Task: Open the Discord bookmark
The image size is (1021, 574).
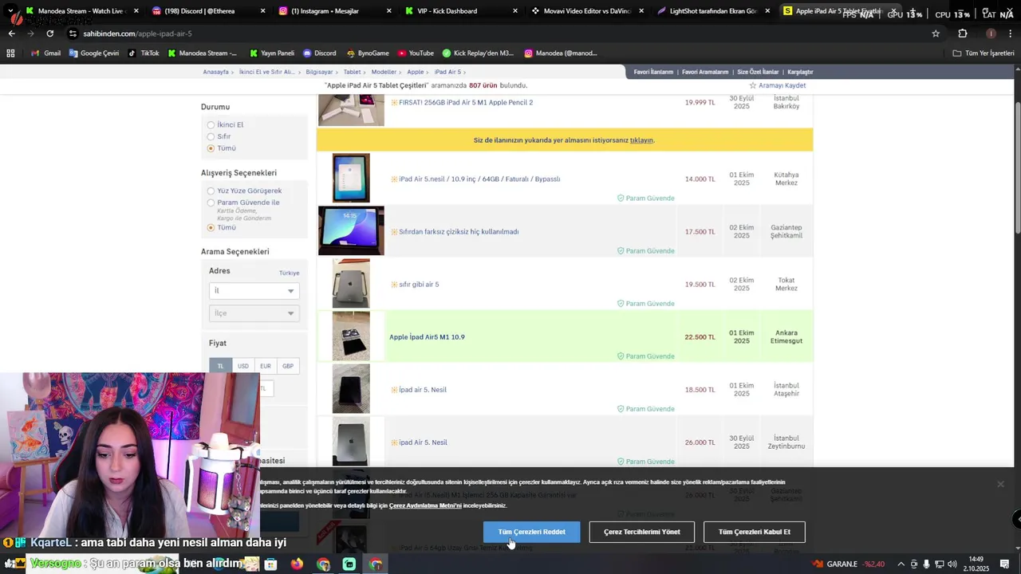Action: click(x=319, y=53)
